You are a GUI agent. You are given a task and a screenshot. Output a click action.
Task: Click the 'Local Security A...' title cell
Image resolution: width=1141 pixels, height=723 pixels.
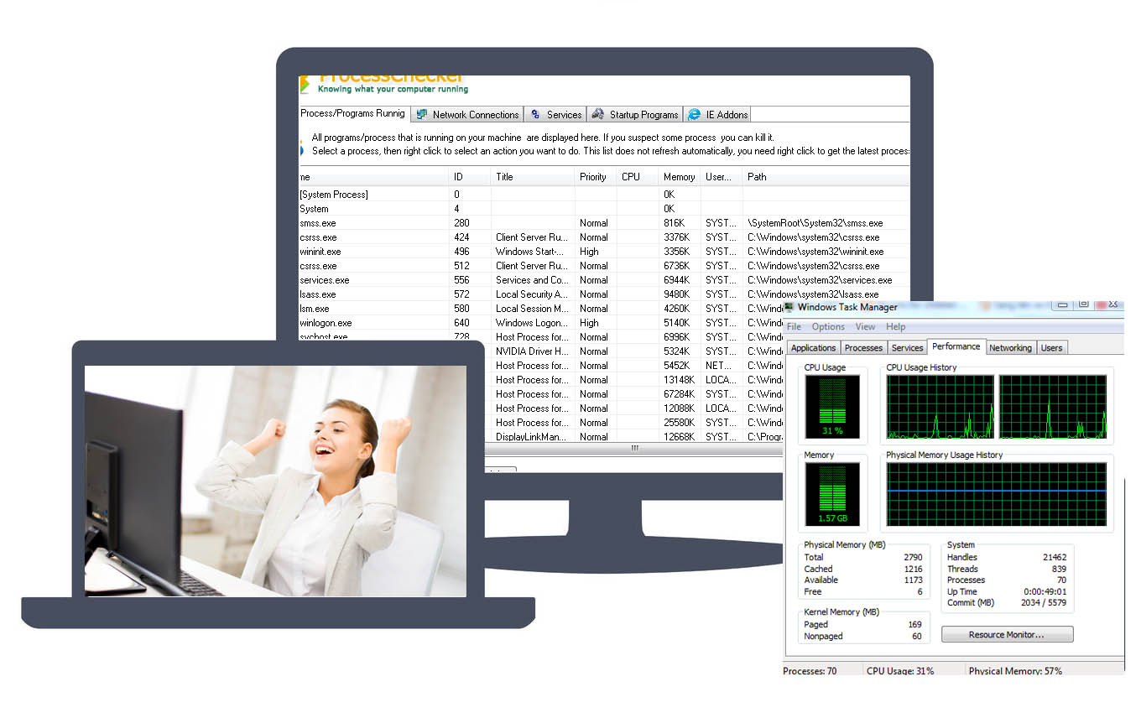pos(533,294)
